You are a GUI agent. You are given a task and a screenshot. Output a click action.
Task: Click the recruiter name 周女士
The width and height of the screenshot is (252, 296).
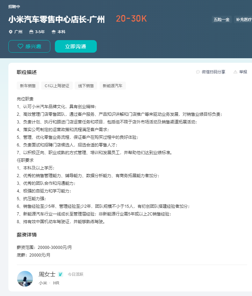click(47, 274)
